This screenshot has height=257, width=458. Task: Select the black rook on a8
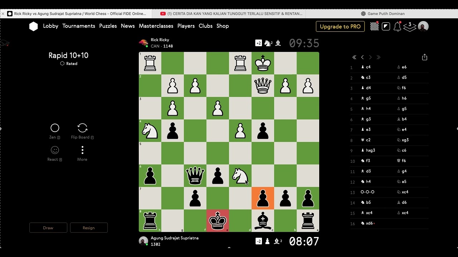308,221
